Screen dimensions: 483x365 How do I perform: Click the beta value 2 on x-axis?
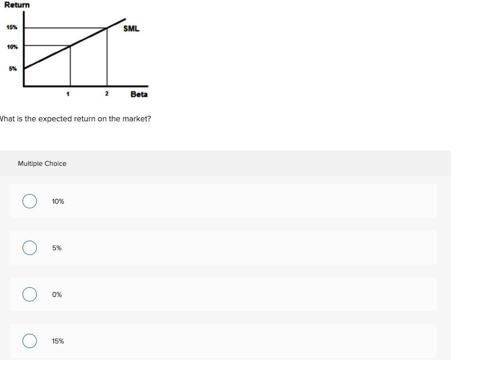point(107,93)
